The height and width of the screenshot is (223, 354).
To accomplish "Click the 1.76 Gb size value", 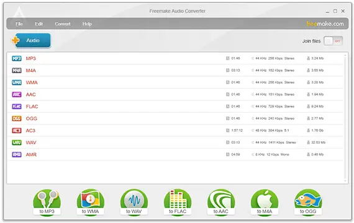I will click(x=317, y=131).
